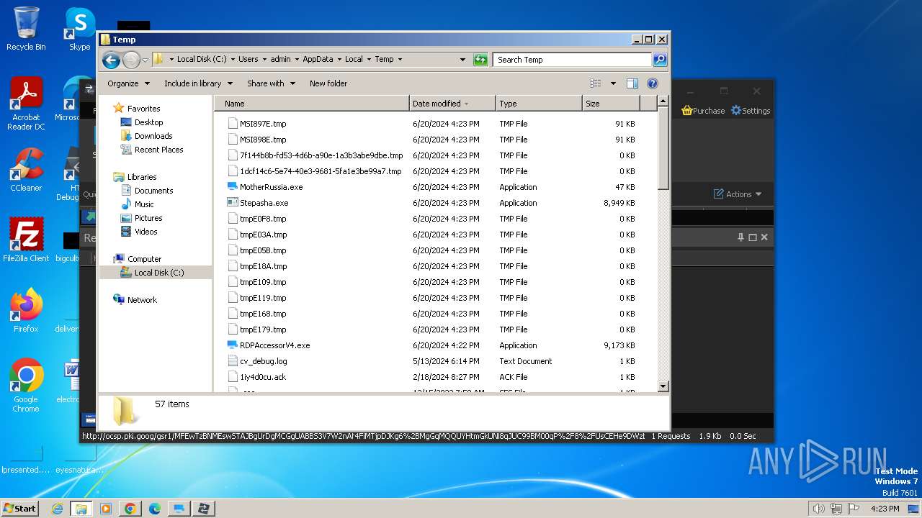Click file list scrollbar up arrow
This screenshot has width=922, height=518.
(663, 103)
